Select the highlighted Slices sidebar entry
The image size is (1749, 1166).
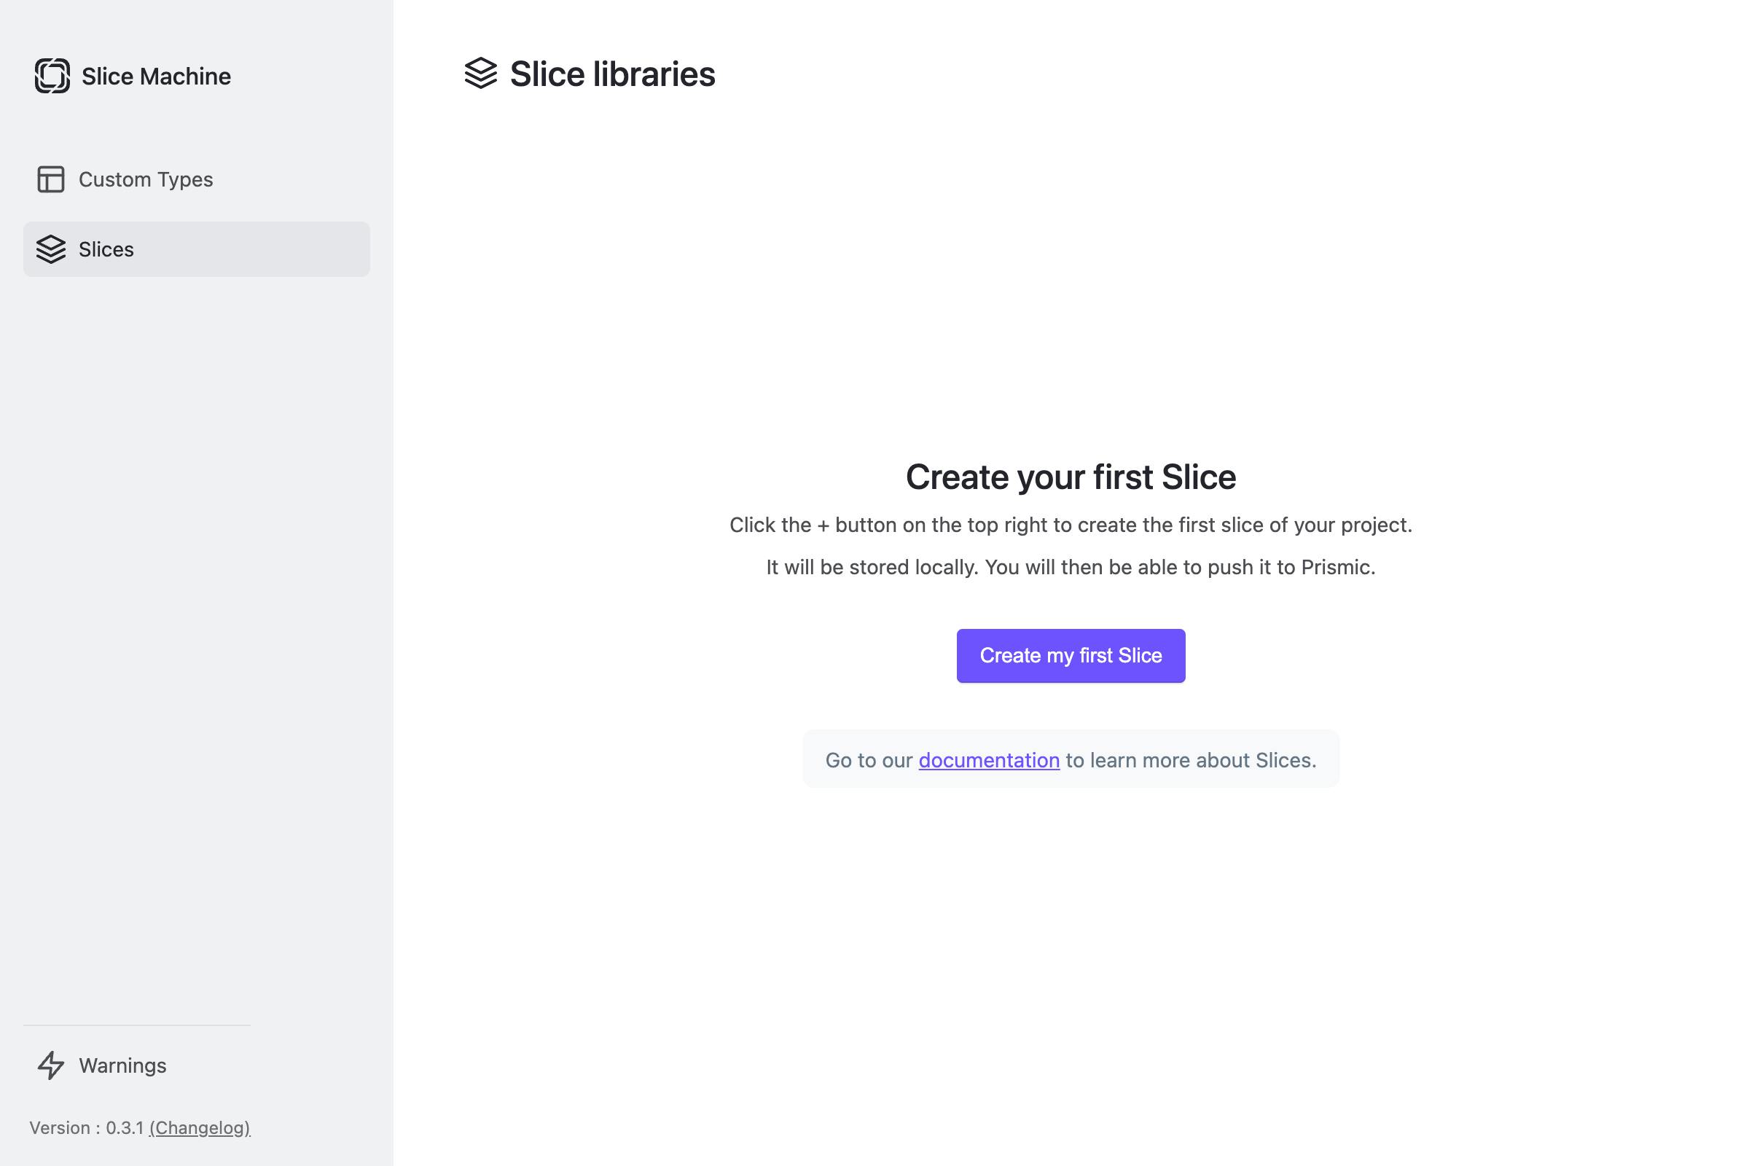coord(195,249)
